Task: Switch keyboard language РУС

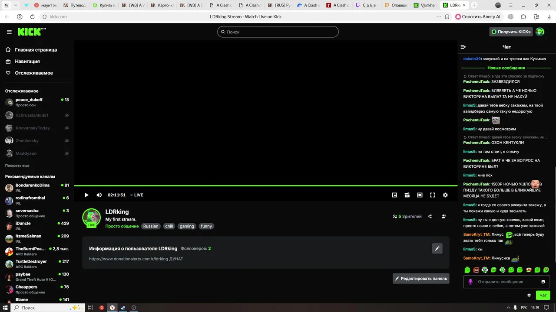Action: (x=524, y=308)
